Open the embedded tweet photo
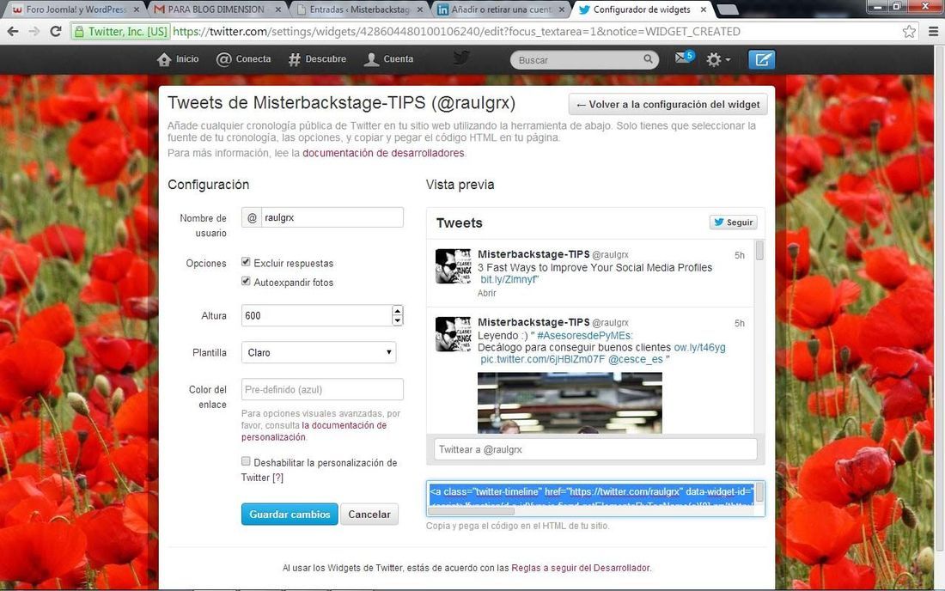Screen dimensions: 945x591 pyautogui.click(x=570, y=403)
